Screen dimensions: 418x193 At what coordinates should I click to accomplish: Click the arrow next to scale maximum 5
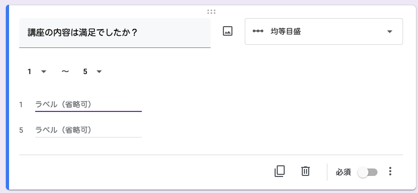point(99,71)
